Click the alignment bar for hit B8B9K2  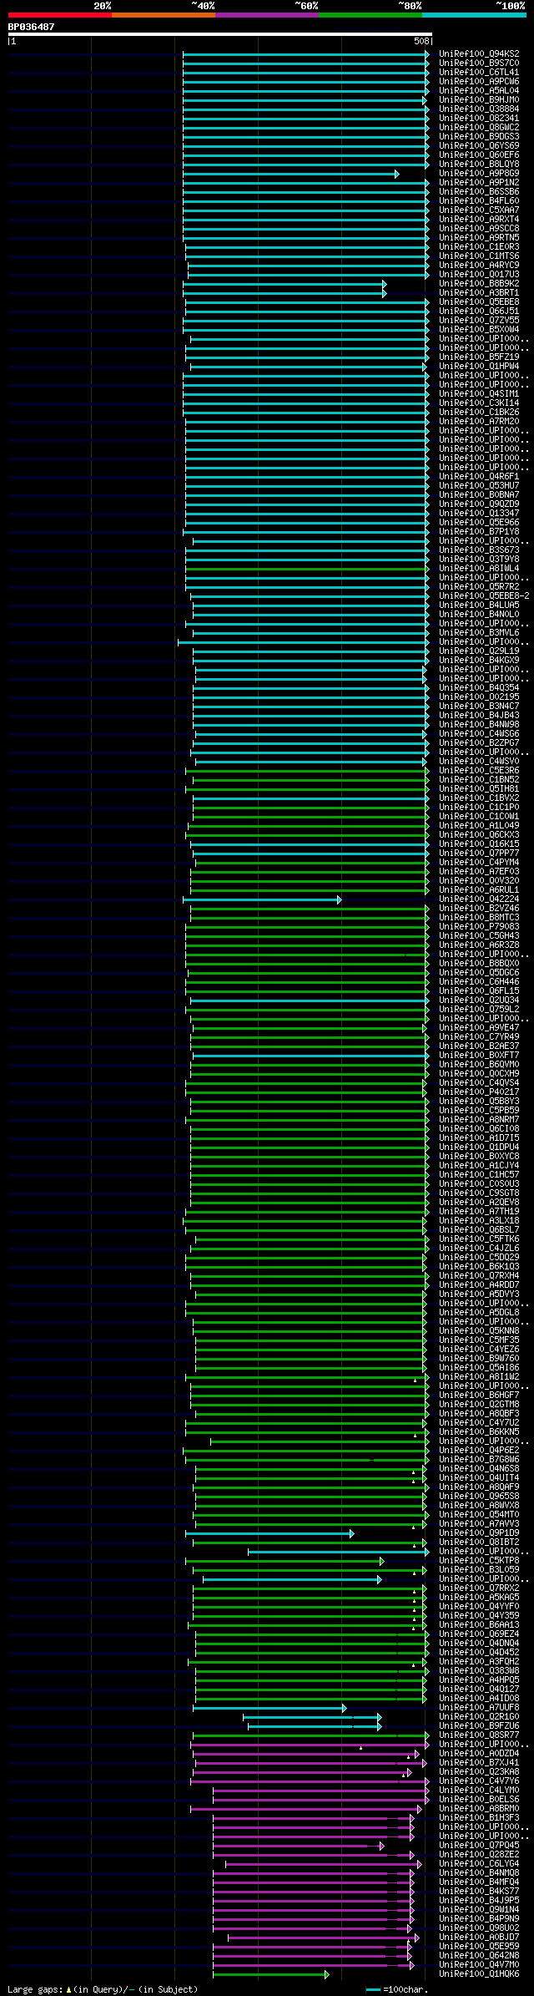[x=285, y=284]
